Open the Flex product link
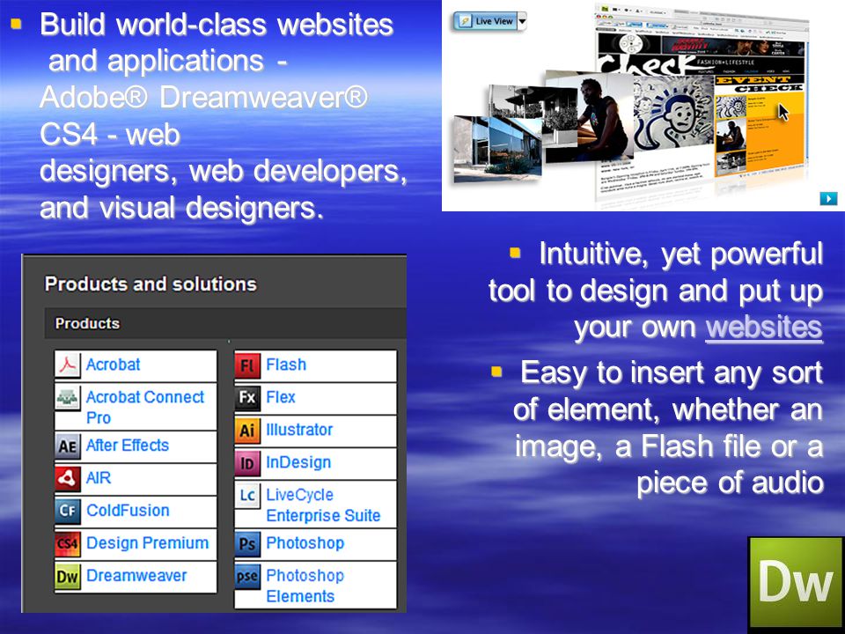845x634 pixels. click(x=281, y=397)
